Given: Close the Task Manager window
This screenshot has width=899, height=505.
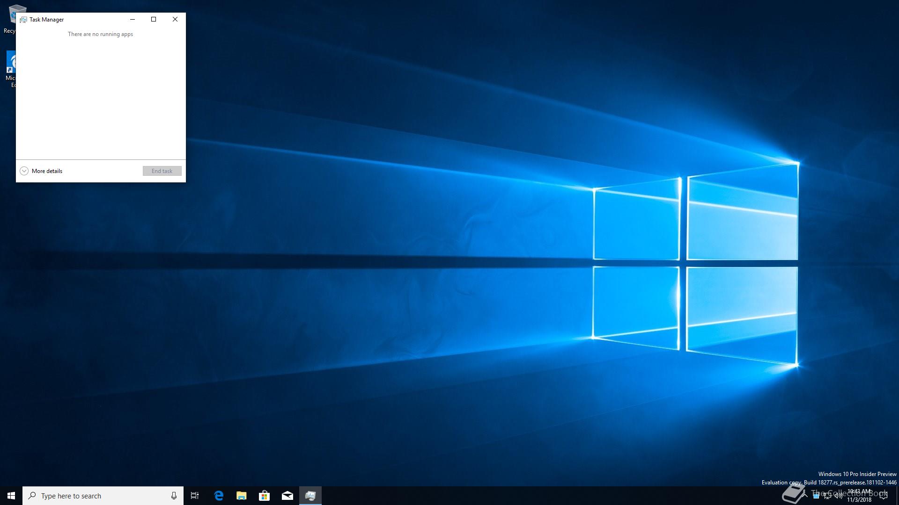Looking at the screenshot, I should (x=175, y=19).
